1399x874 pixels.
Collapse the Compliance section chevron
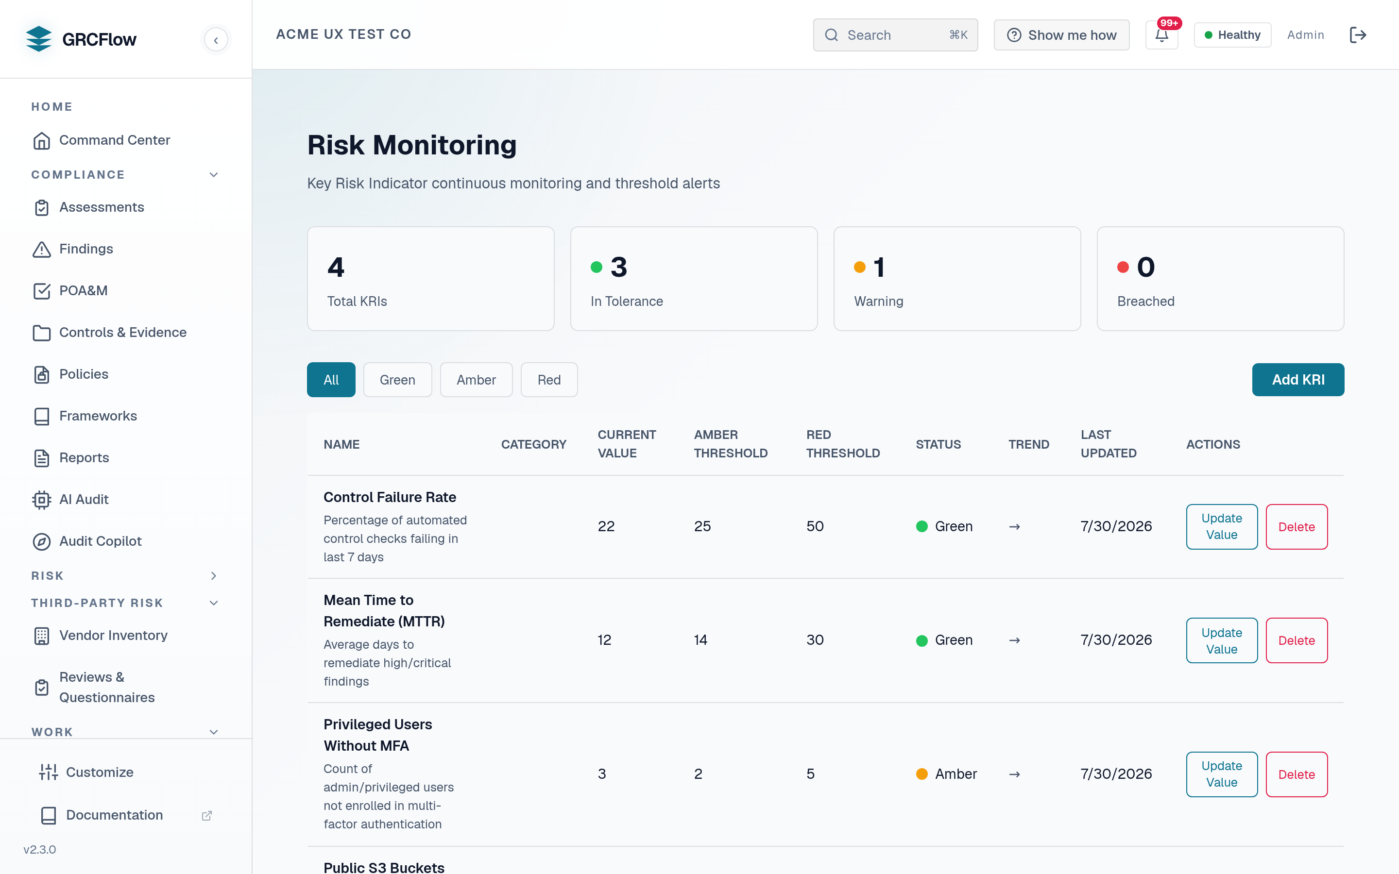point(214,175)
